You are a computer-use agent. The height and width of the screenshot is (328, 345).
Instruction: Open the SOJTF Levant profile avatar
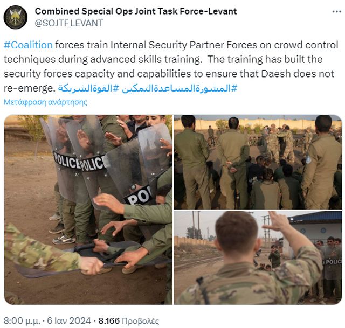16,17
